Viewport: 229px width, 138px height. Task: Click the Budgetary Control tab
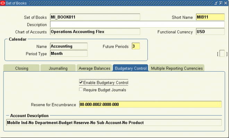(130, 68)
